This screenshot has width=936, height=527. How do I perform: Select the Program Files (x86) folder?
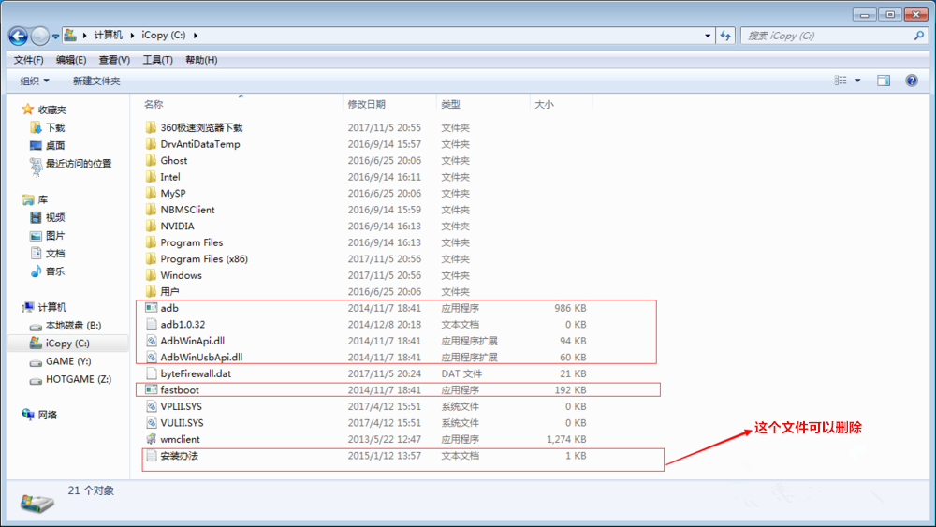pos(204,259)
